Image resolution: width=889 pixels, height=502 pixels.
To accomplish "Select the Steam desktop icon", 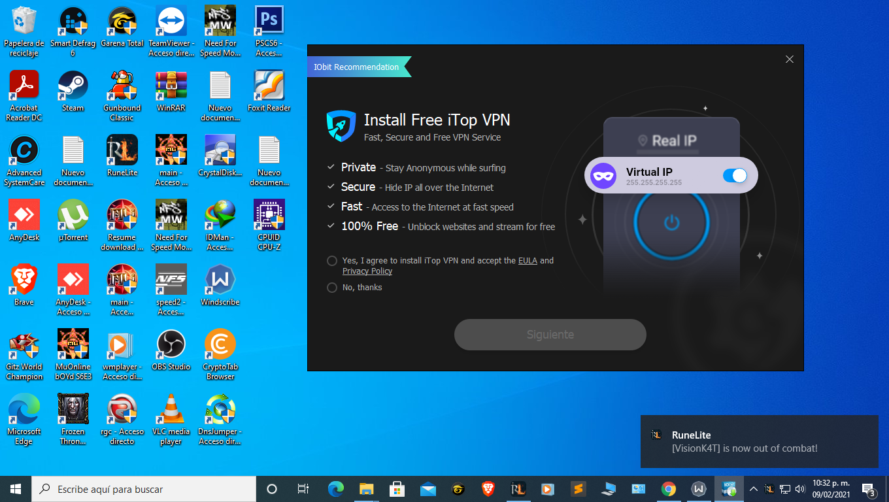I will (73, 92).
